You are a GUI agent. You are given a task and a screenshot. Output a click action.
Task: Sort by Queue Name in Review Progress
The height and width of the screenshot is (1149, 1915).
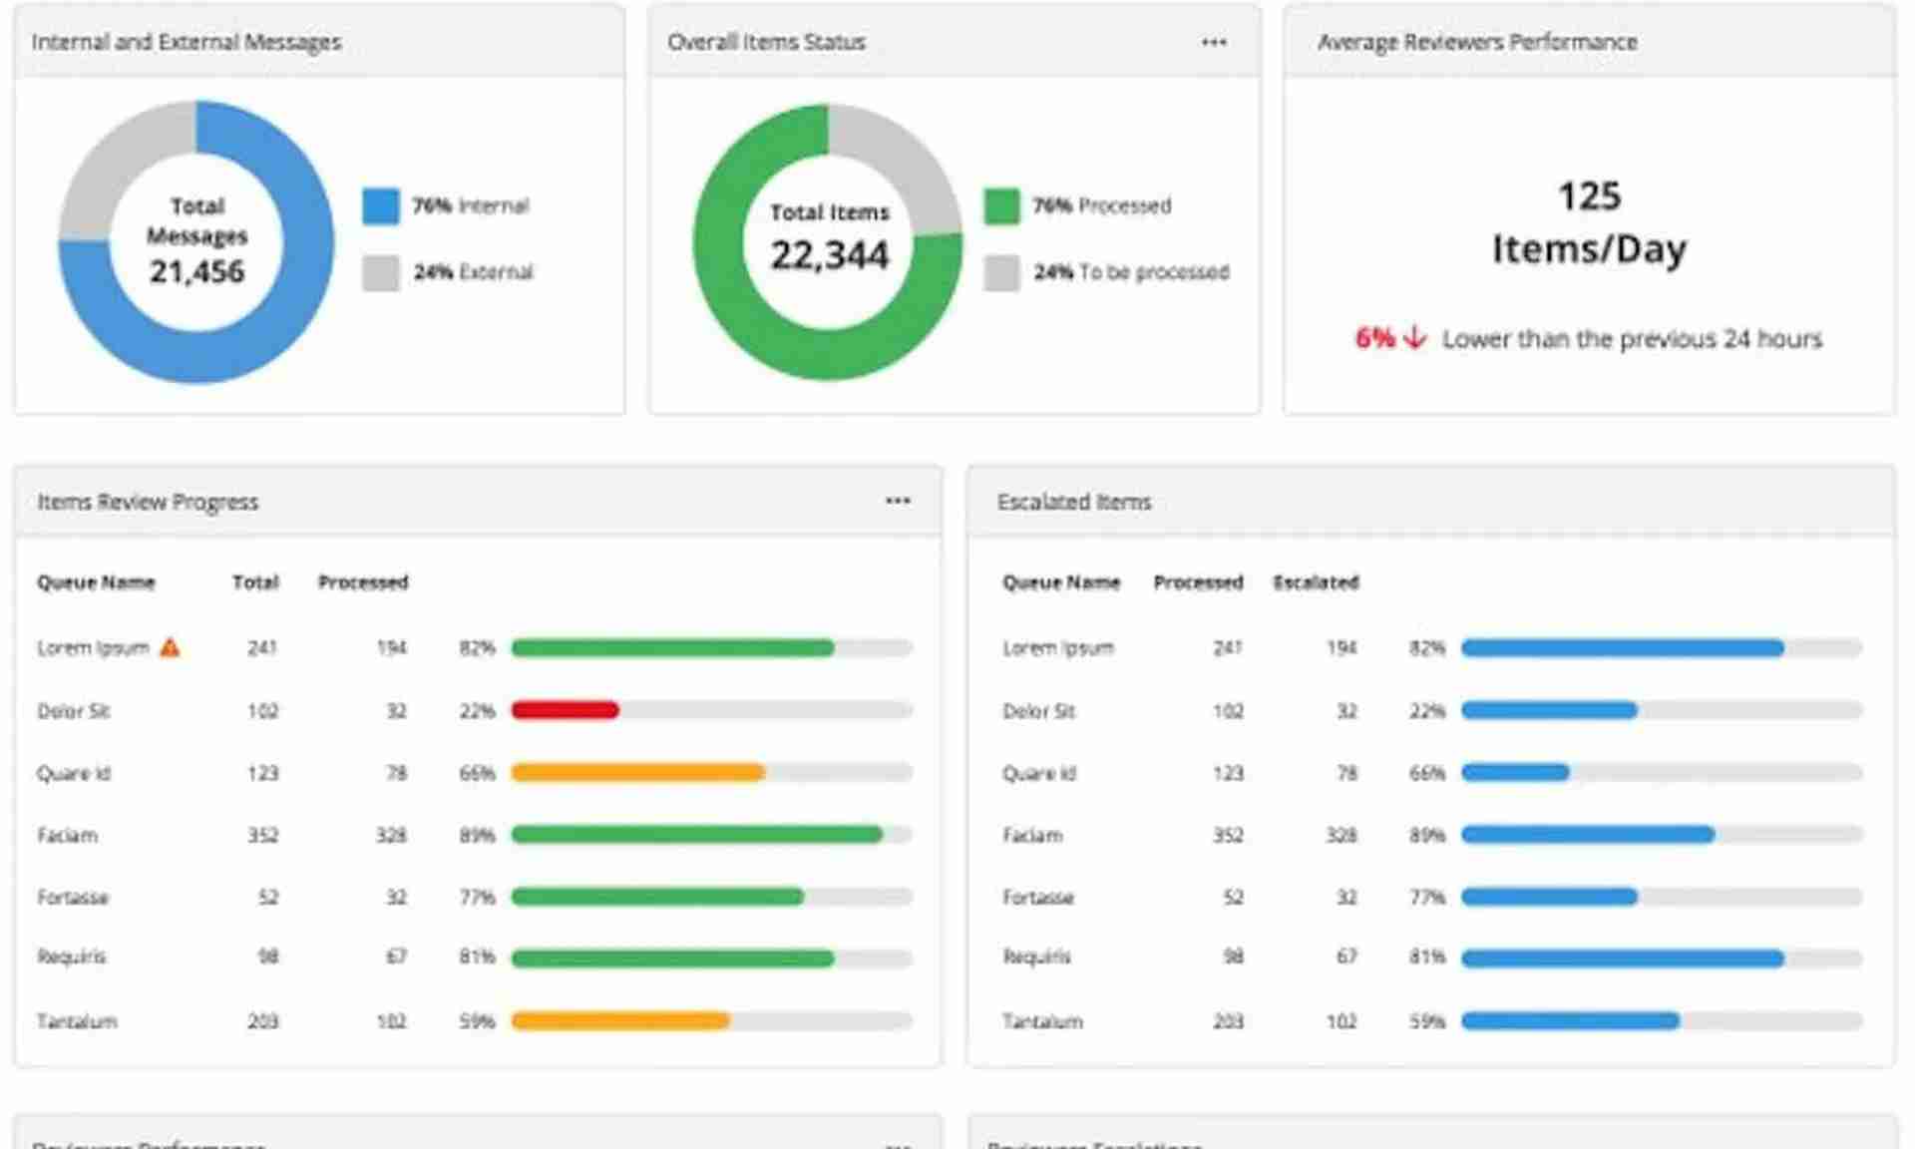click(x=96, y=582)
